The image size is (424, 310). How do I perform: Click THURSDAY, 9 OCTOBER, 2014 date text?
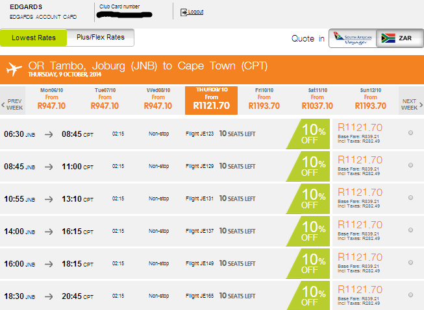65,75
